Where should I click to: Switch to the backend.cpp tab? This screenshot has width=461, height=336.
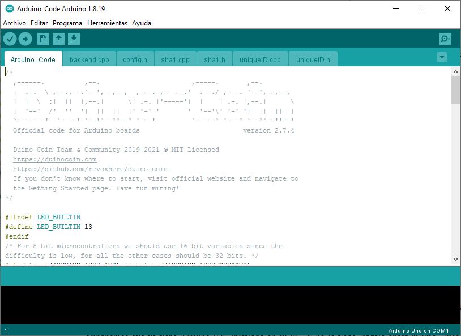point(89,59)
